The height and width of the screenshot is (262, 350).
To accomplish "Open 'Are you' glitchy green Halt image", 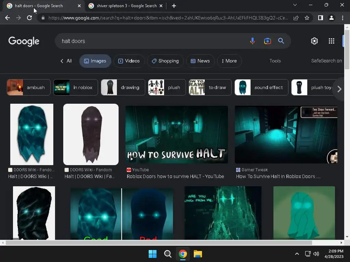I will tap(223, 213).
